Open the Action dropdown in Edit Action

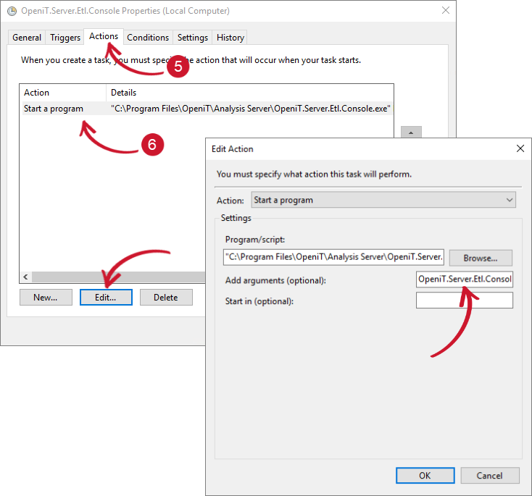click(x=383, y=200)
